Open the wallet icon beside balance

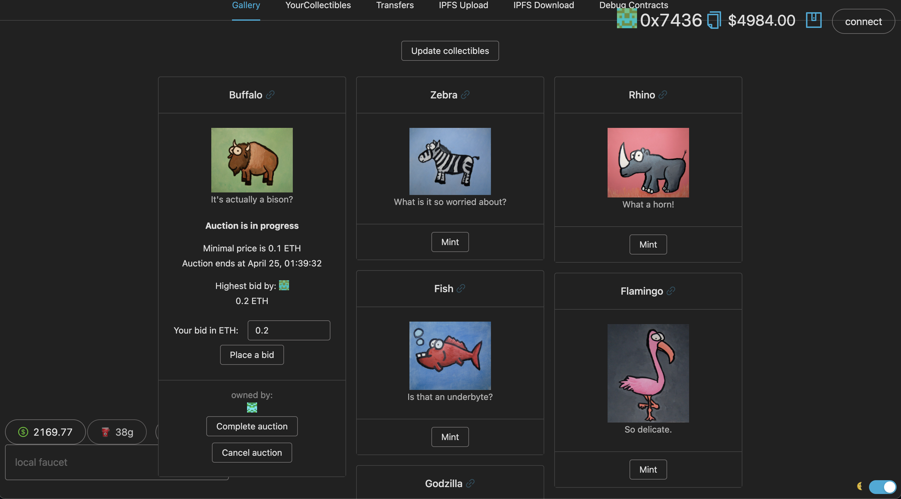813,19
